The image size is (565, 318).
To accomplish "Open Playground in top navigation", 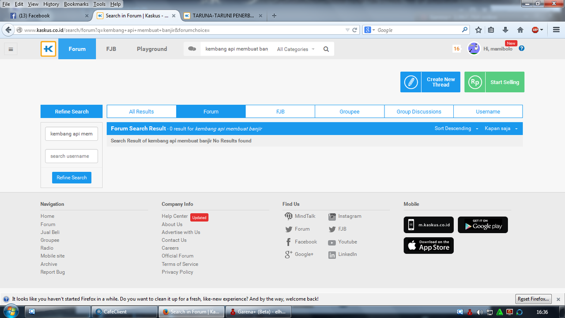I will click(x=152, y=49).
